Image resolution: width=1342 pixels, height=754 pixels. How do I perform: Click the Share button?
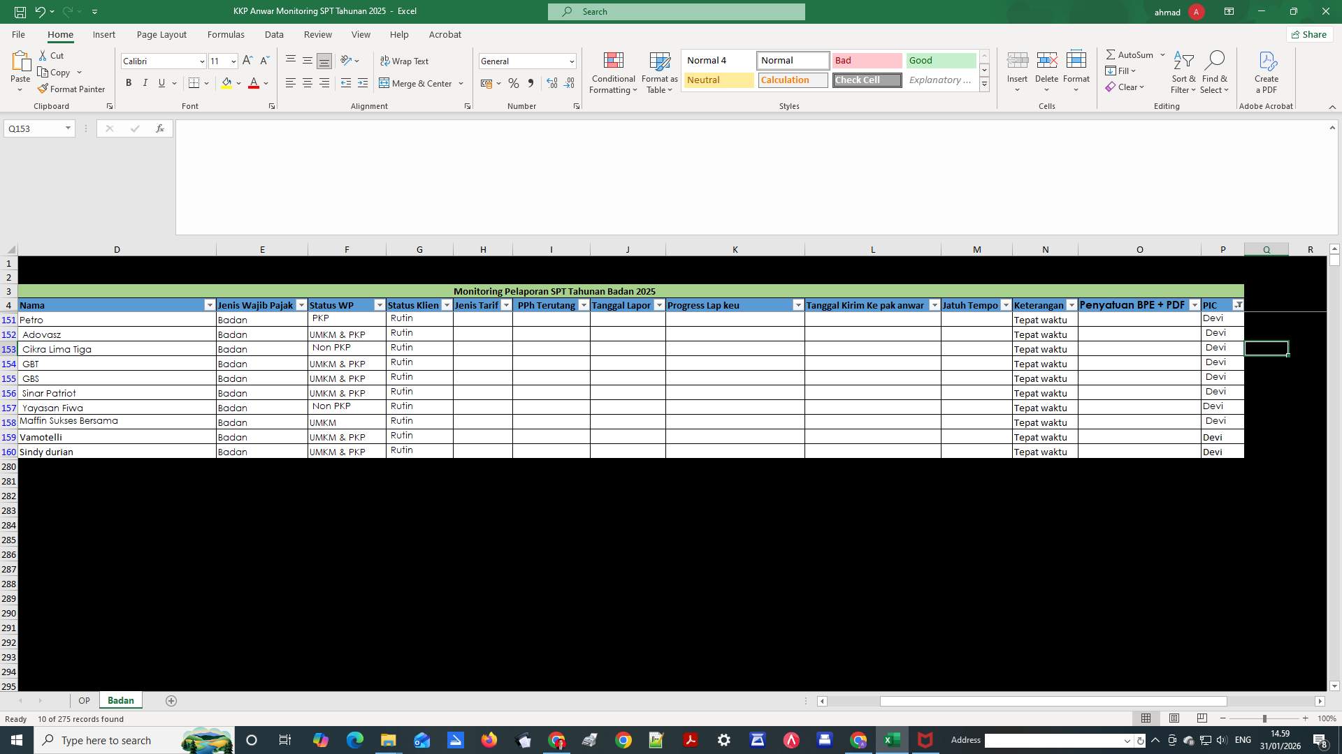[1308, 34]
